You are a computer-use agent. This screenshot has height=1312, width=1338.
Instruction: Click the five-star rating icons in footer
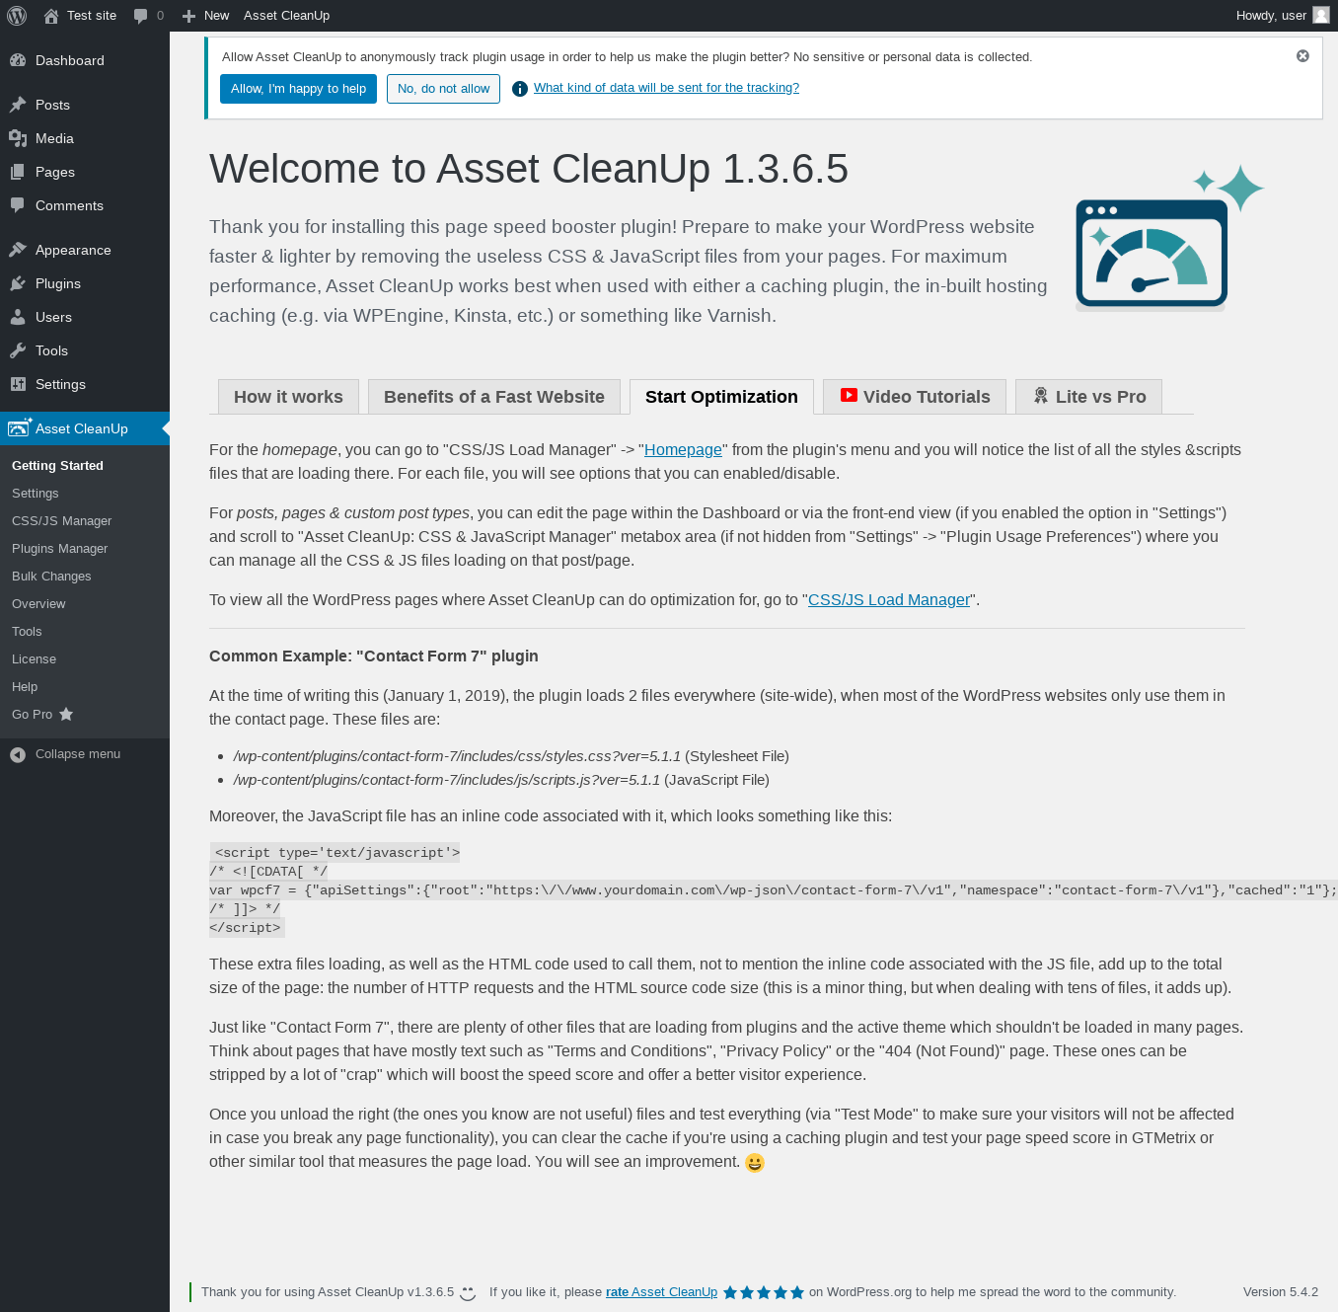764,1292
